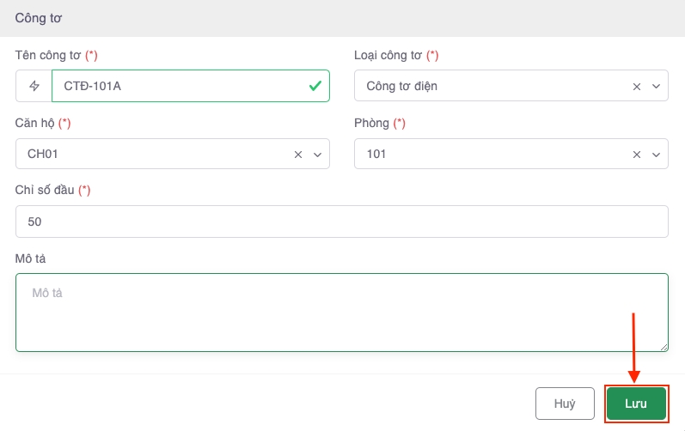The image size is (685, 431).
Task: Click the lightning bolt auto-generate icon
Action: pos(34,86)
